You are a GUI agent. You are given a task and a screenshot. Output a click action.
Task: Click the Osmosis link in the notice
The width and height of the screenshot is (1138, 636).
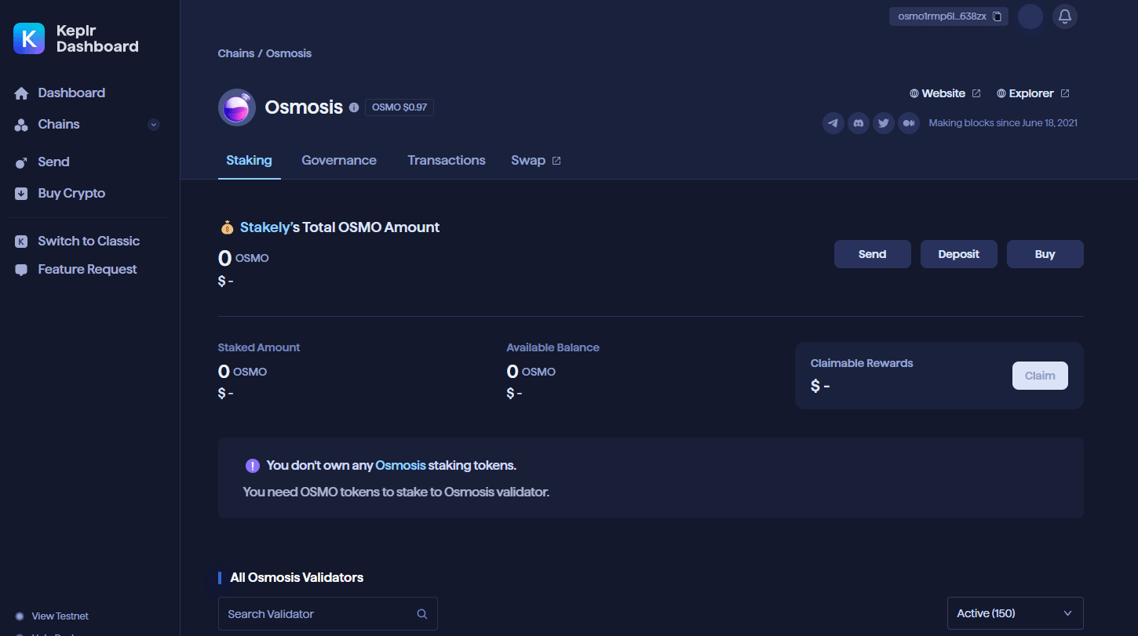400,465
